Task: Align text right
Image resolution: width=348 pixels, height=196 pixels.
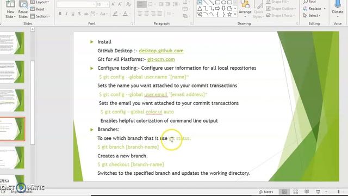Action: tap(153, 14)
